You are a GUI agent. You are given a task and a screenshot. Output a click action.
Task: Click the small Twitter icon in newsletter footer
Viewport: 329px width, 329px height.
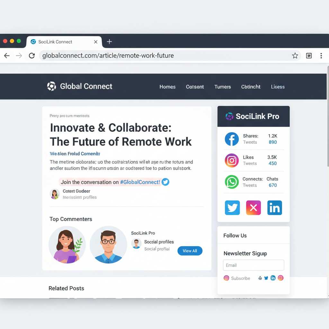click(266, 278)
